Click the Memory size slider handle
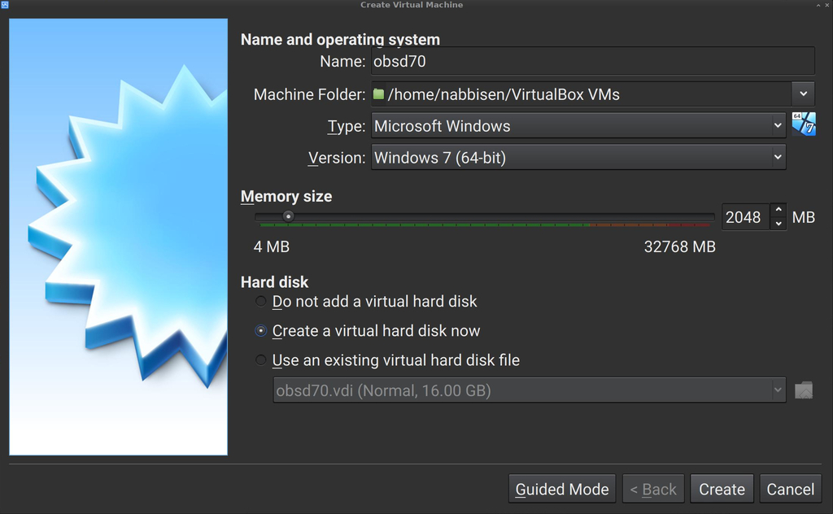Viewport: 833px width, 514px height. (289, 216)
